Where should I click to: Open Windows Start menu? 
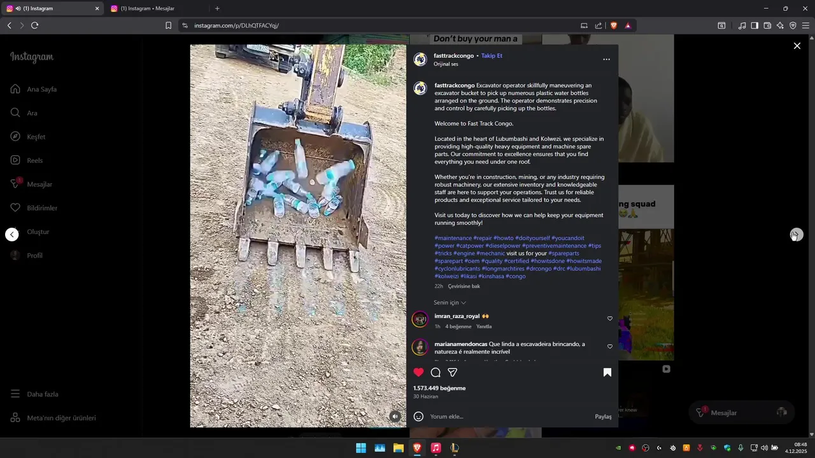tap(361, 448)
